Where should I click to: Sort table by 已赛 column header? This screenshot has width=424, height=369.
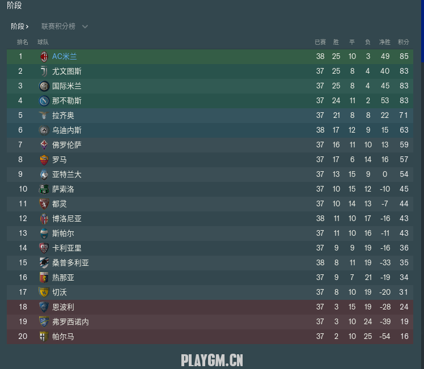click(320, 42)
